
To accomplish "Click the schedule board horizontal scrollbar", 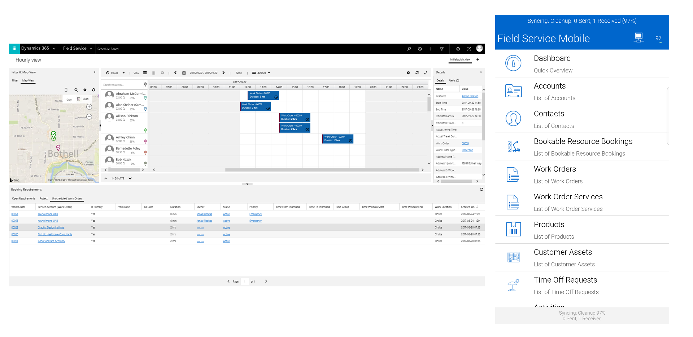I will tap(322, 170).
